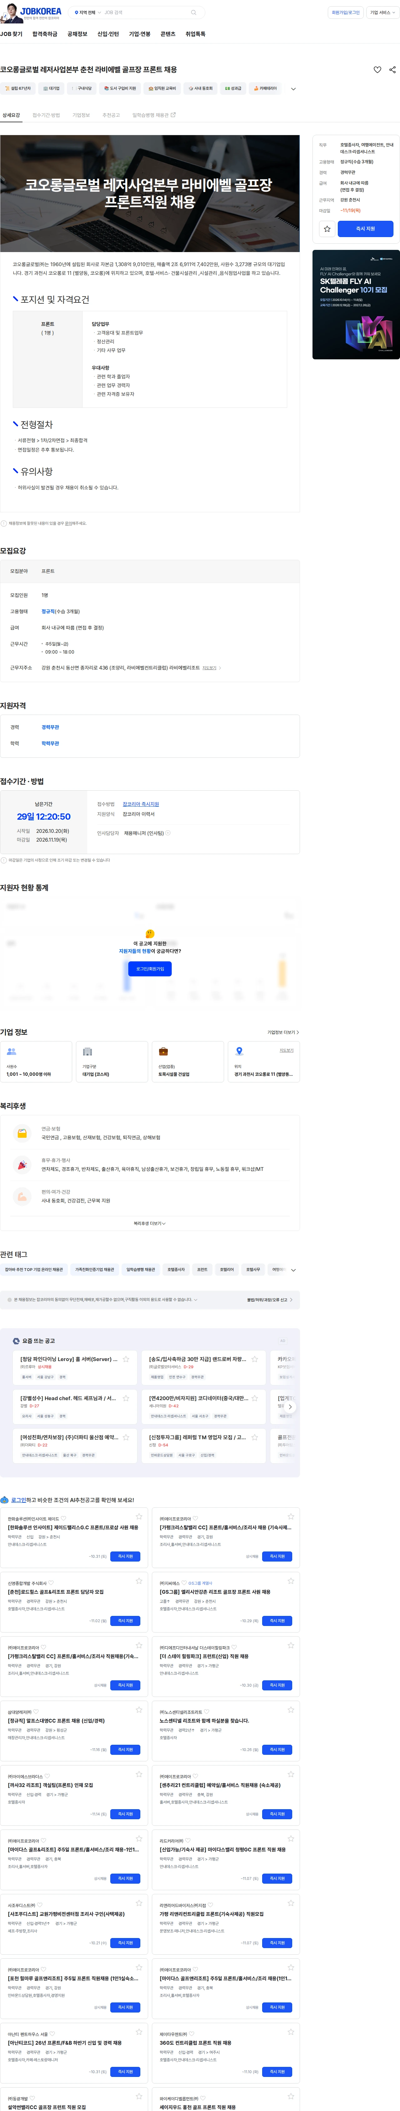Screen dimensions: 400x2111
Task: Click the 대기업 company tag
Action: (x=52, y=89)
